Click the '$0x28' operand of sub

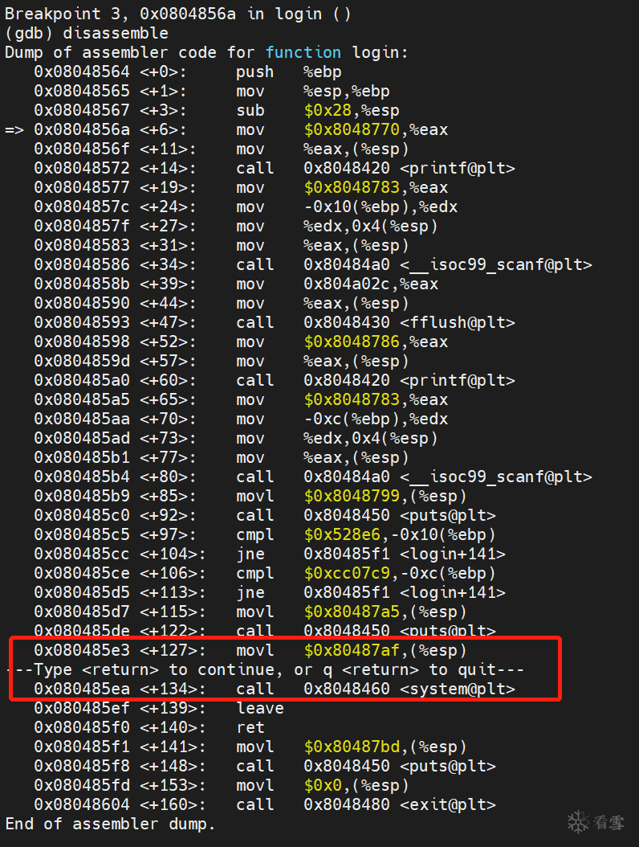328,110
